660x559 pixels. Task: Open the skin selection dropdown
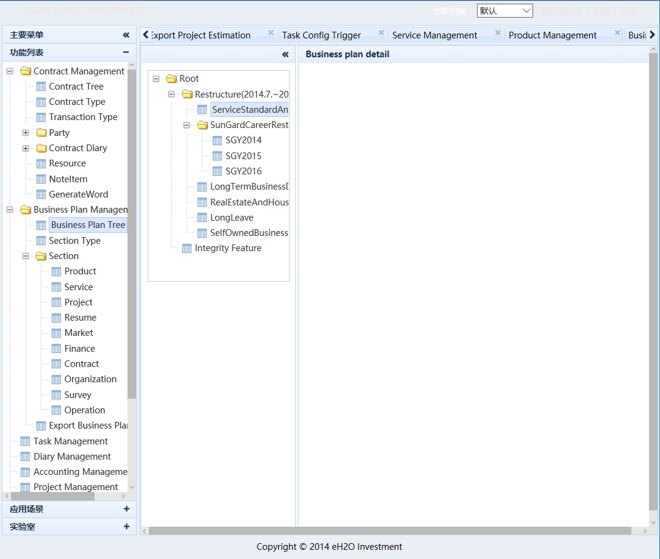click(x=505, y=11)
